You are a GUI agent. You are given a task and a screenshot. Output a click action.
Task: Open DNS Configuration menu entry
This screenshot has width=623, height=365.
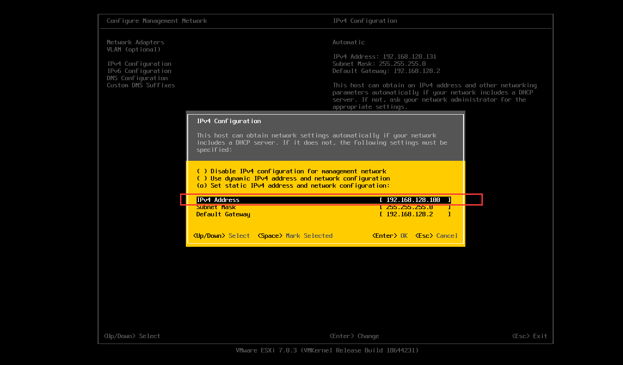click(137, 78)
